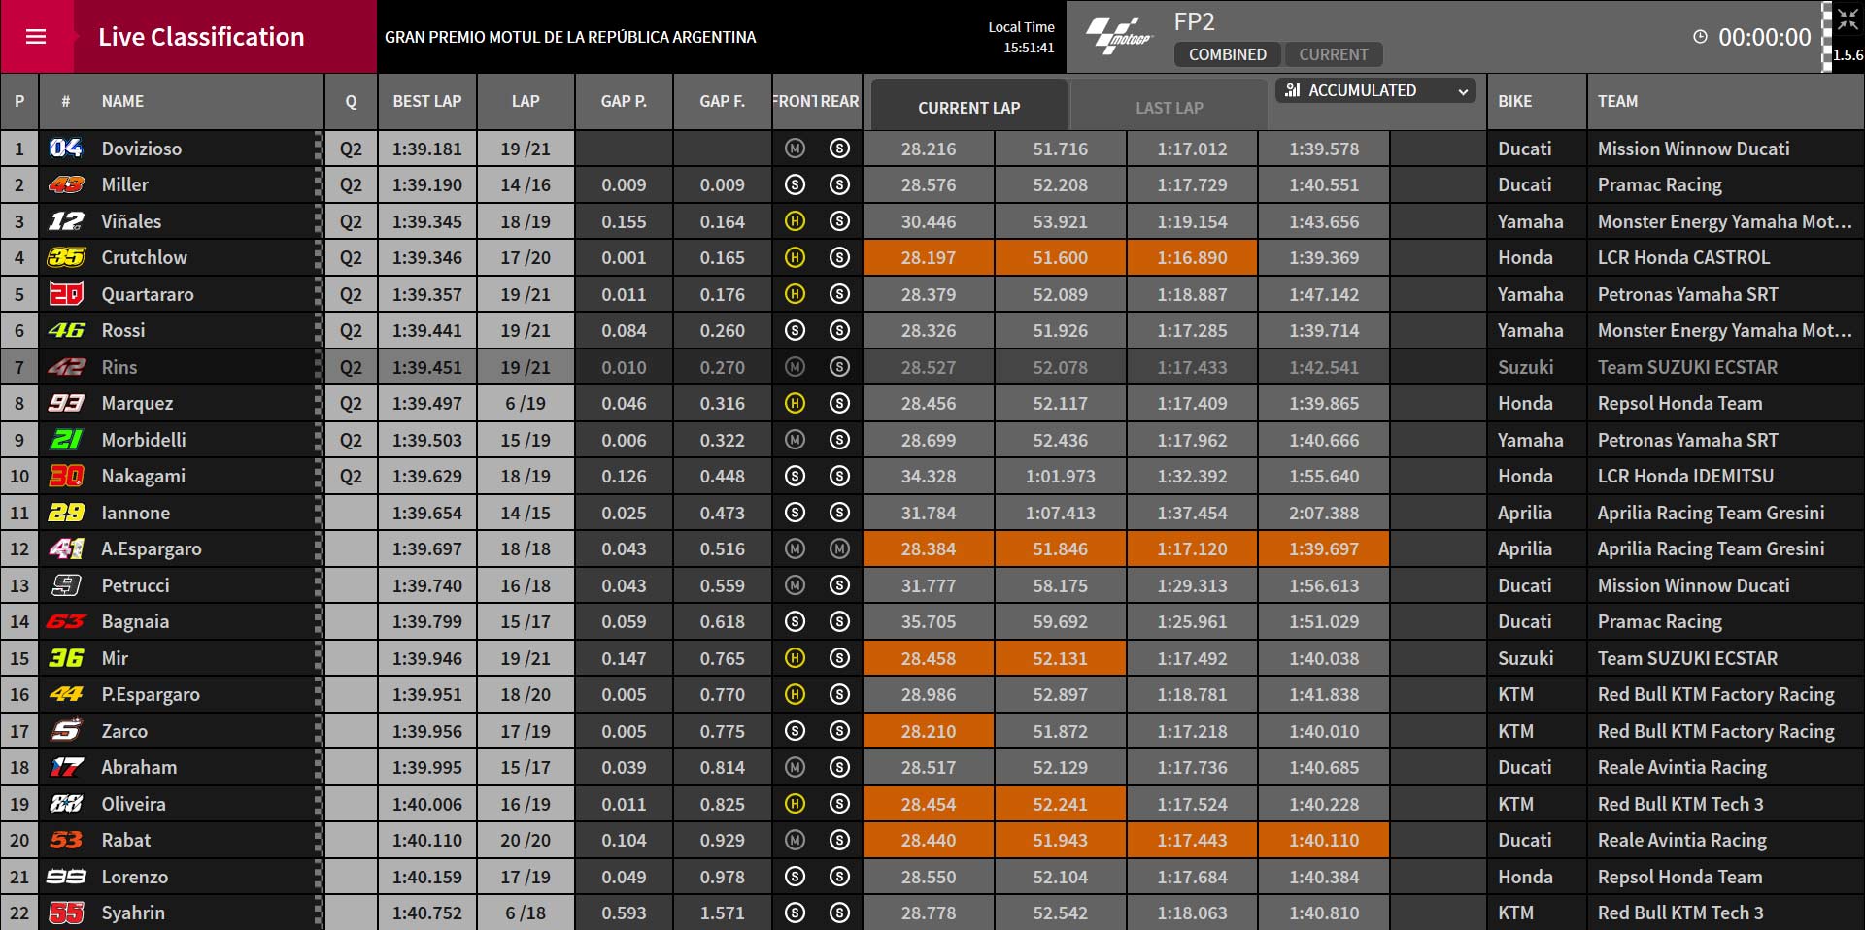Click the FP2 session label
Image resolution: width=1865 pixels, height=930 pixels.
[1194, 21]
